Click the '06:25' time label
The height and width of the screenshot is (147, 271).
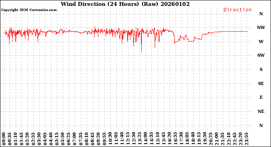[69, 139]
